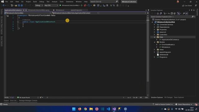Toggle Preview Selected Items button
Screen dimensions: 199x112
point(187,13)
